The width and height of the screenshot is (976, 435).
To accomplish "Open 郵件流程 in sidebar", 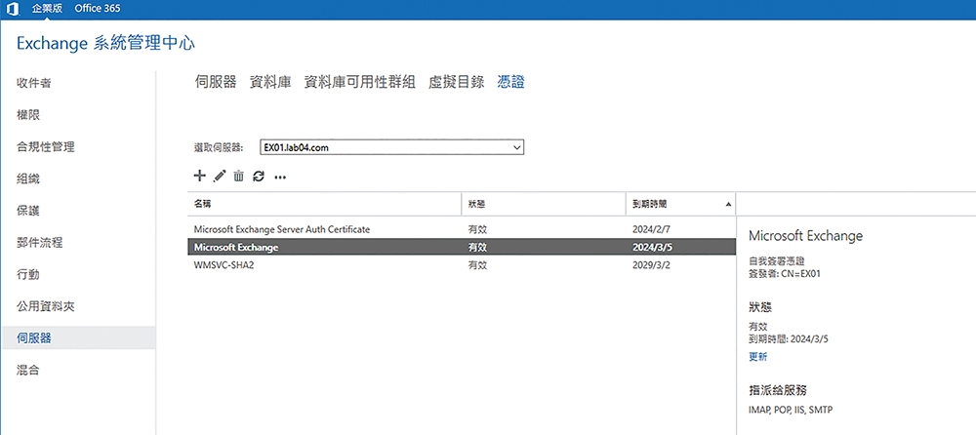I will (40, 243).
